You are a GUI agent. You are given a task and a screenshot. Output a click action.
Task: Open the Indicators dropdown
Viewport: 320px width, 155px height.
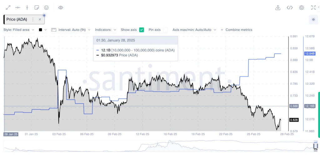click(106, 30)
